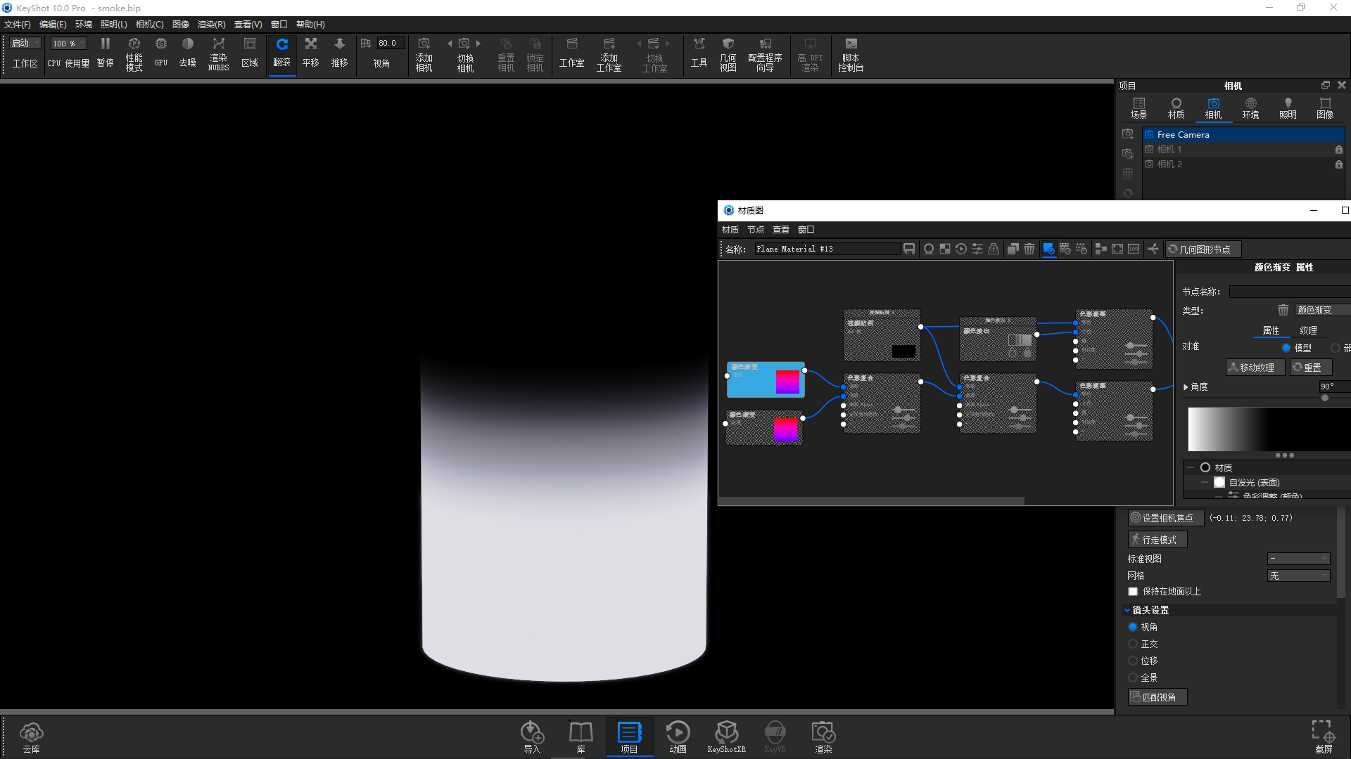Click the 高 DPI 渲染 toolbar icon

[811, 53]
